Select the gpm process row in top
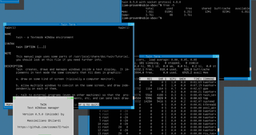 [x=175, y=89]
